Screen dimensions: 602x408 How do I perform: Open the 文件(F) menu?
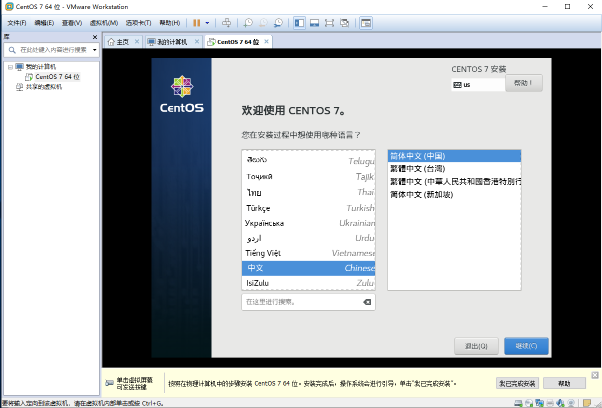click(17, 23)
